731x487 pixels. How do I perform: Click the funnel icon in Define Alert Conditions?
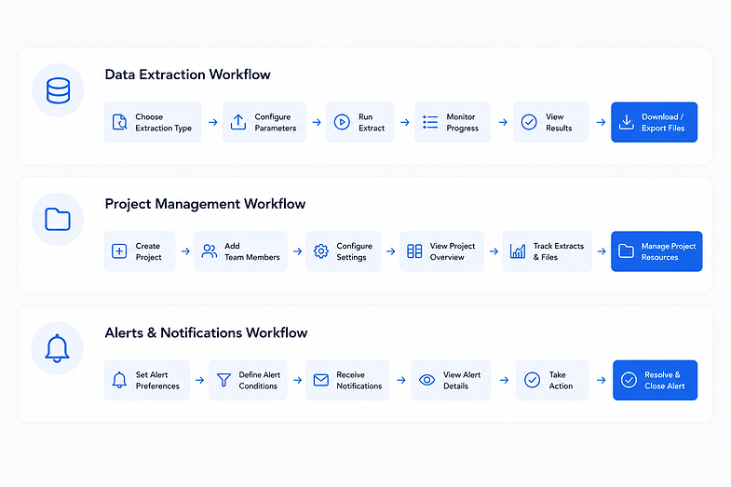(x=223, y=380)
